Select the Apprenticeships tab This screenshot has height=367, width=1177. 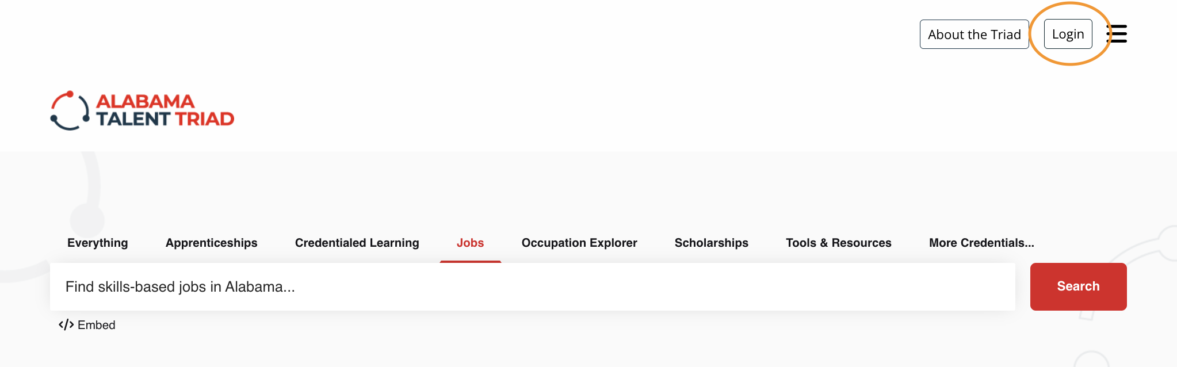pyautogui.click(x=211, y=243)
